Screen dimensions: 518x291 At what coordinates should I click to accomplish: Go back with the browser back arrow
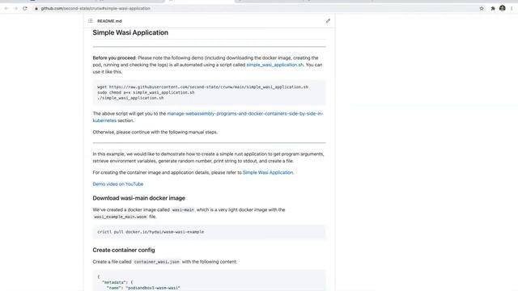click(6, 8)
